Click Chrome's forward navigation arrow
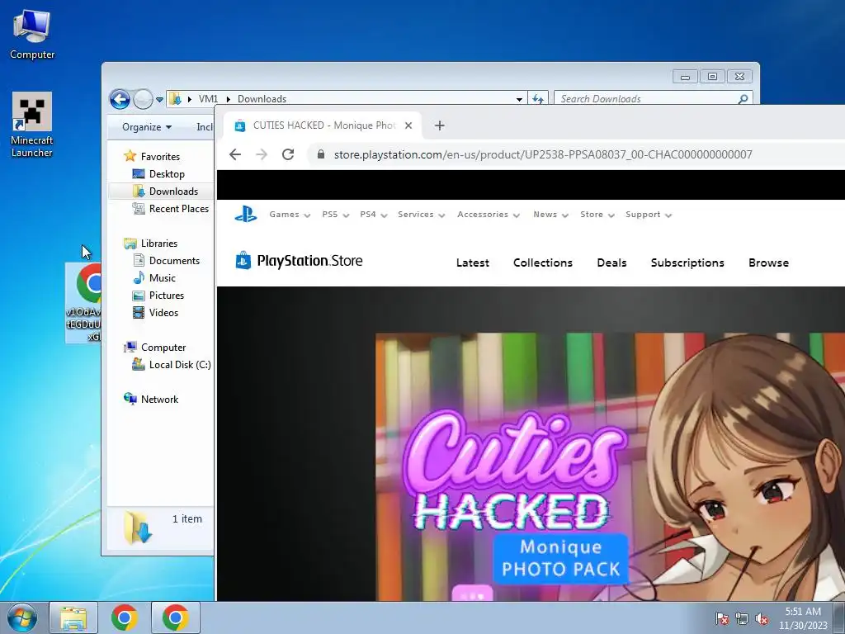The image size is (845, 634). [262, 154]
